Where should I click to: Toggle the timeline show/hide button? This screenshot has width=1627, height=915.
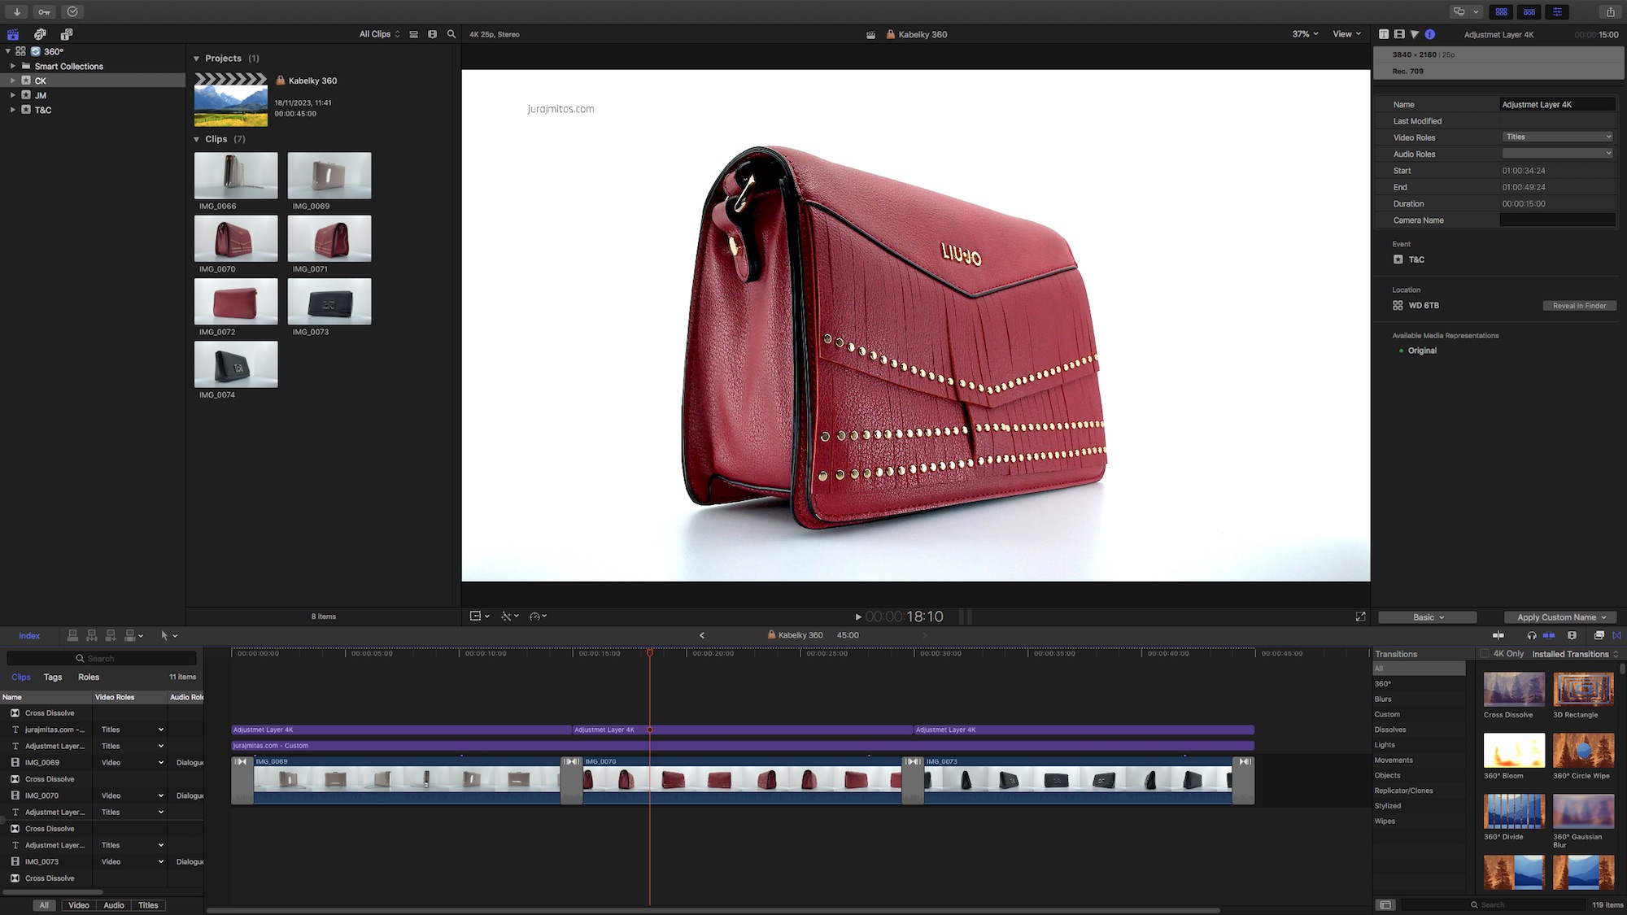pos(1529,11)
